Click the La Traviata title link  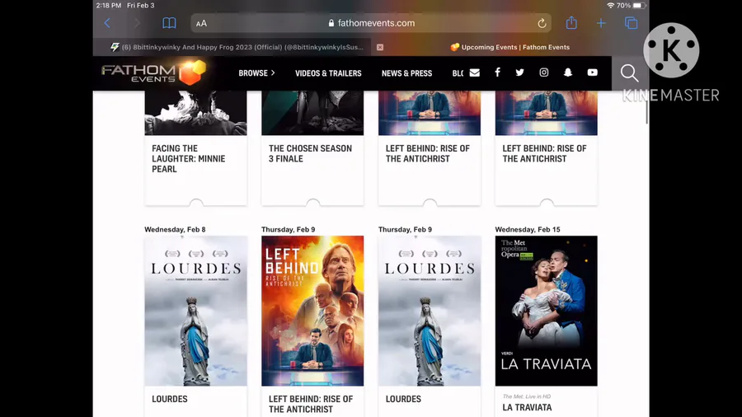coord(527,408)
